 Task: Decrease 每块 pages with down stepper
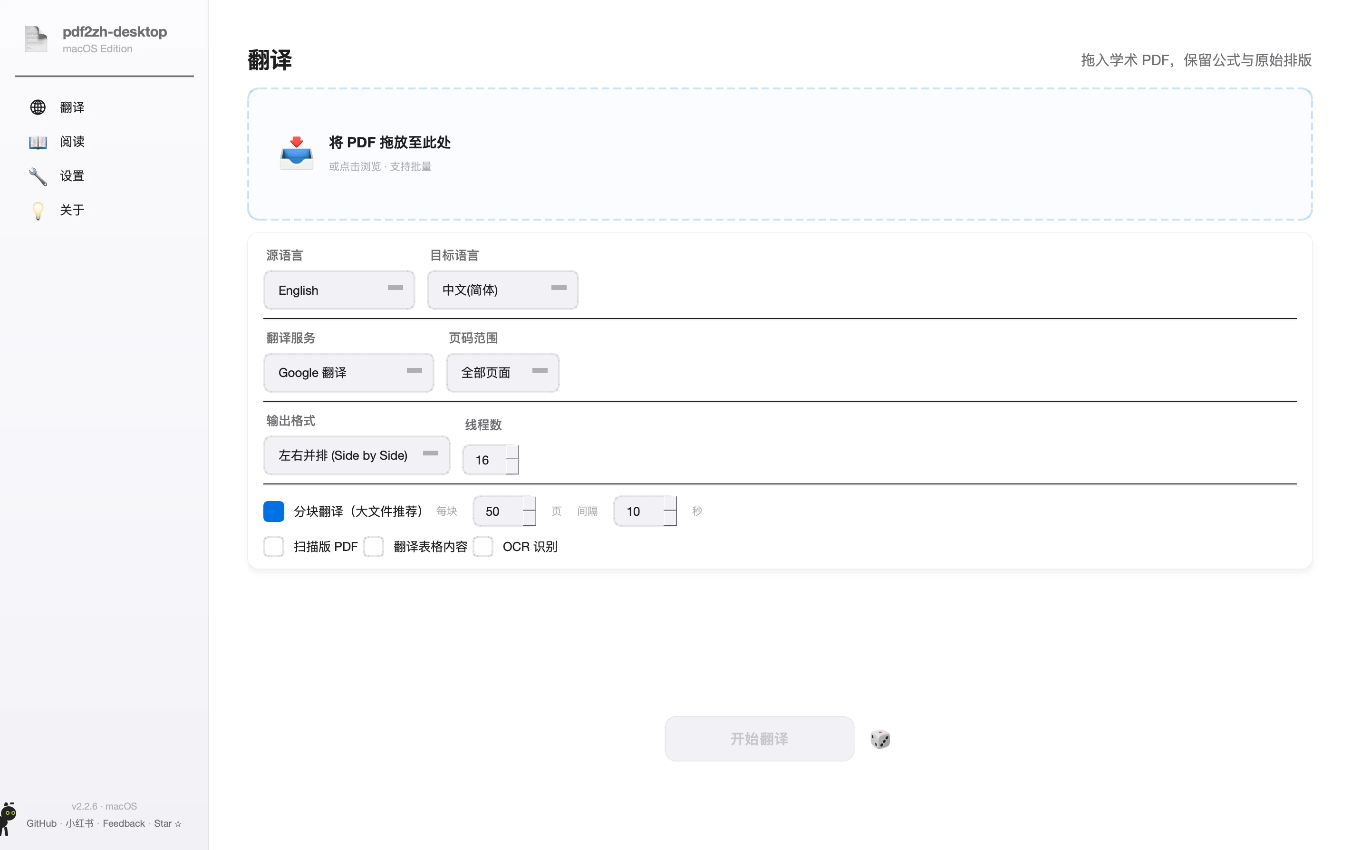click(x=530, y=519)
